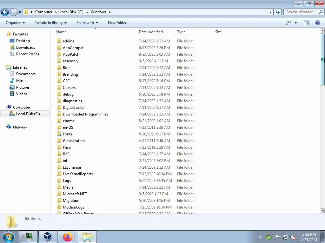325x243 pixels.
Task: Sort by the Name column header
Action: [x=95, y=32]
